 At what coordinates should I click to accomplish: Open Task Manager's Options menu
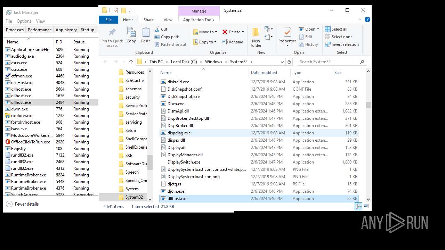[x=24, y=21]
